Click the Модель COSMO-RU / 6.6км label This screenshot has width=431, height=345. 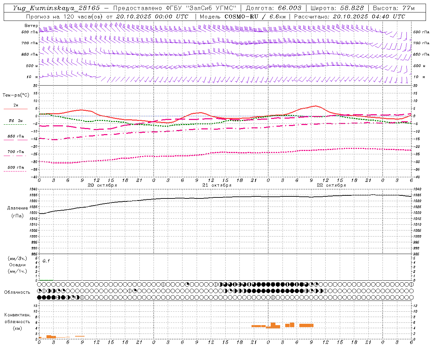pos(243,17)
